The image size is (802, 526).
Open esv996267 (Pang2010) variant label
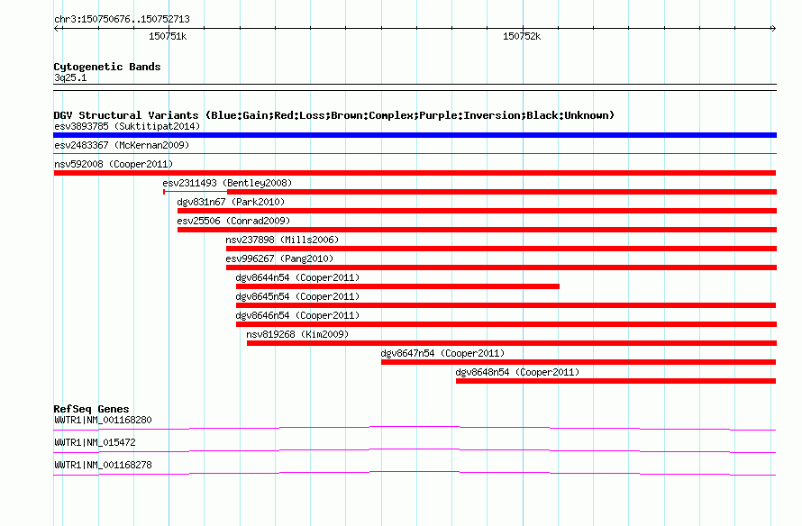[279, 258]
